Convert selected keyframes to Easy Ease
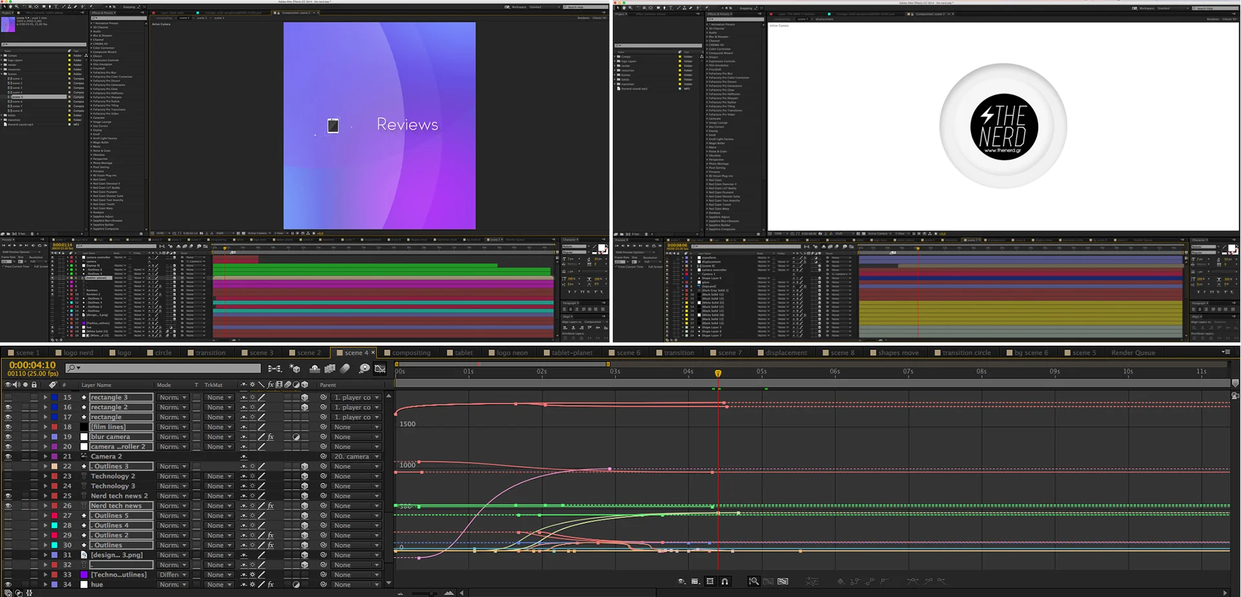Viewport: 1241px width, 597px height. [913, 581]
